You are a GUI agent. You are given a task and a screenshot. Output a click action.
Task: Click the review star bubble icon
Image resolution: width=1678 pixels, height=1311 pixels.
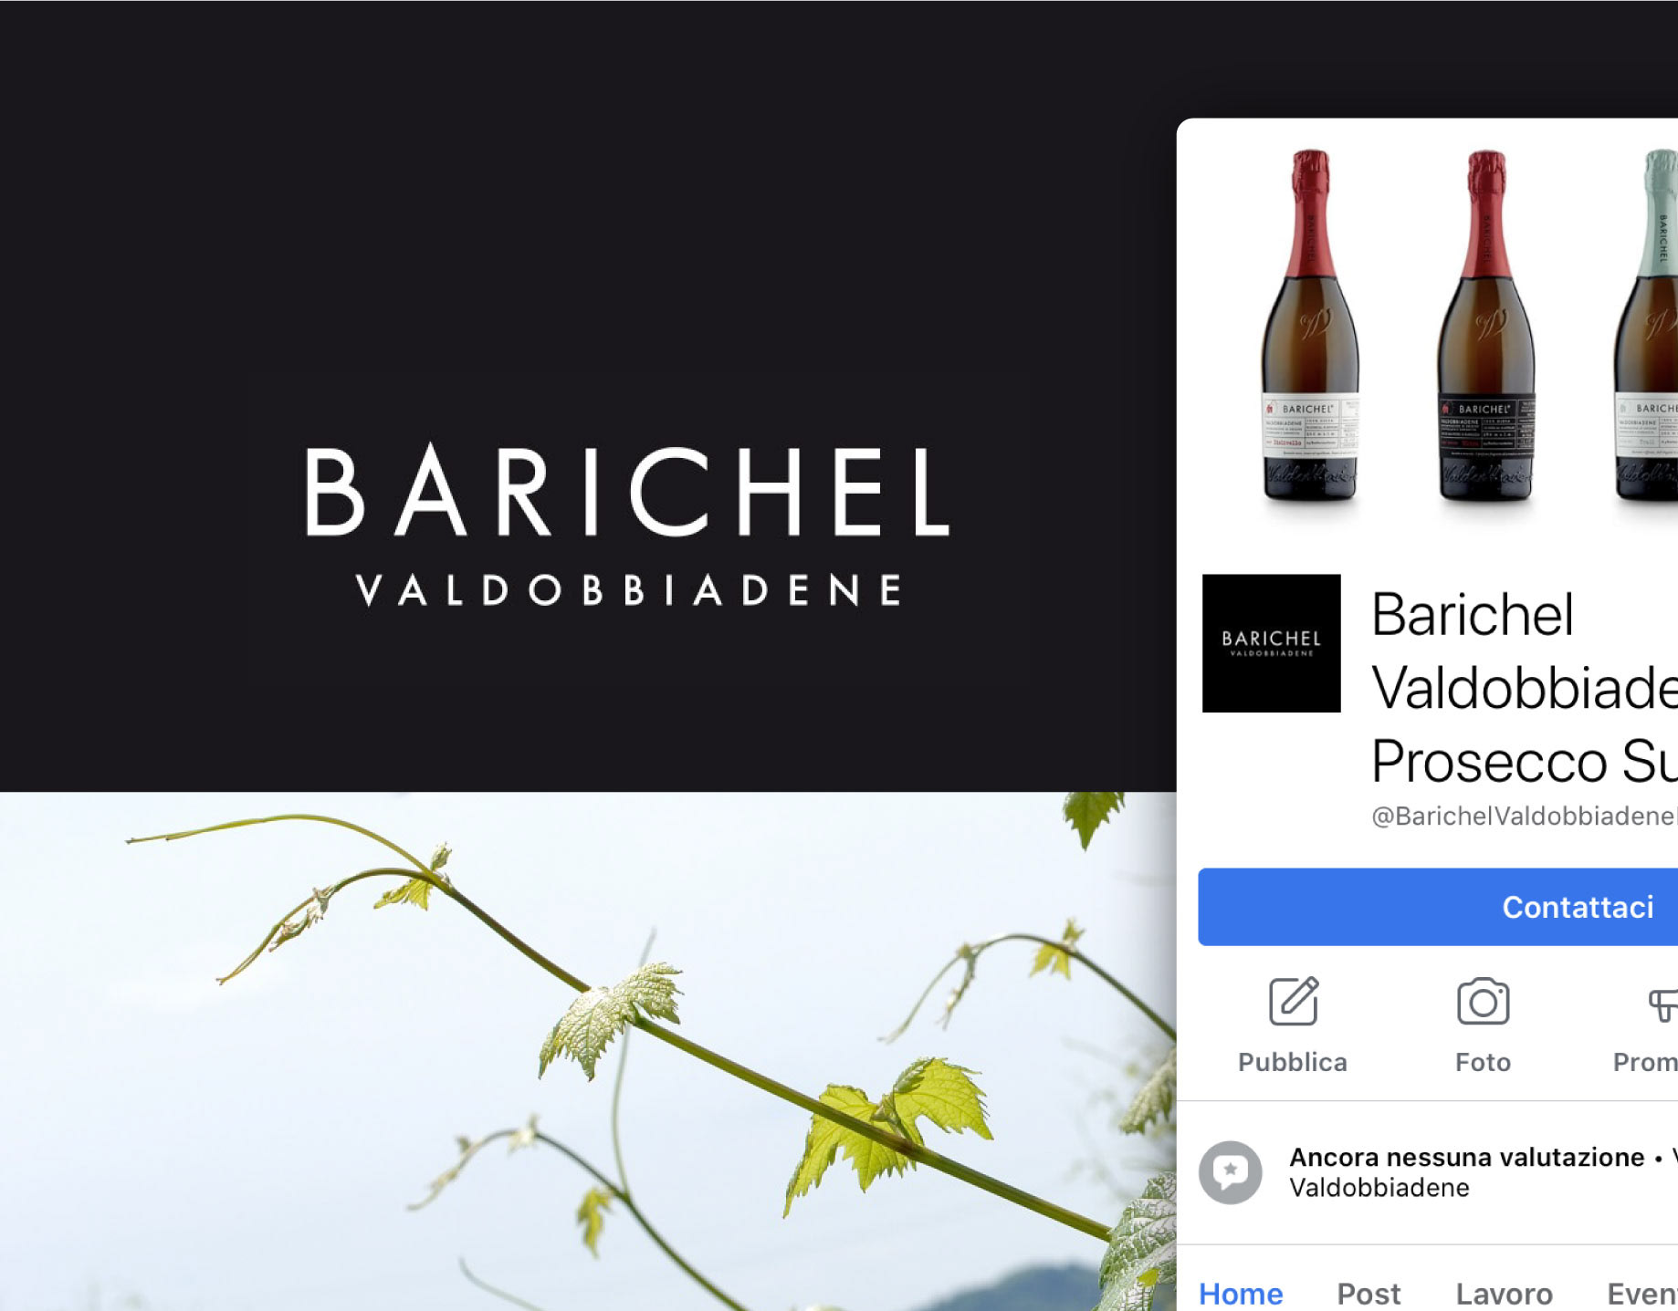(1230, 1171)
